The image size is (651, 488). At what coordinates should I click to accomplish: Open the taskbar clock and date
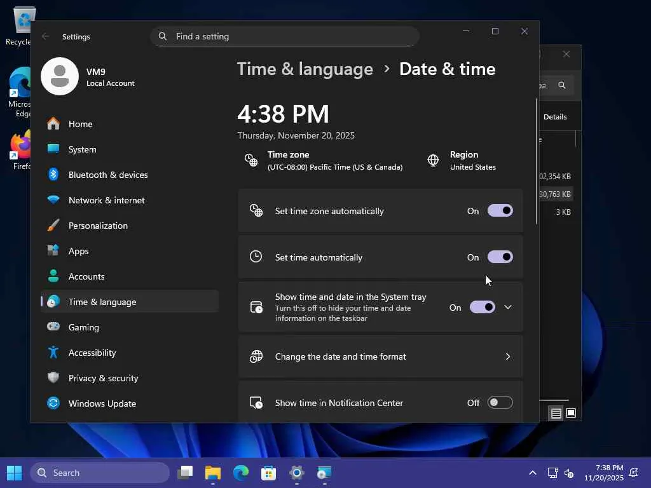click(604, 473)
